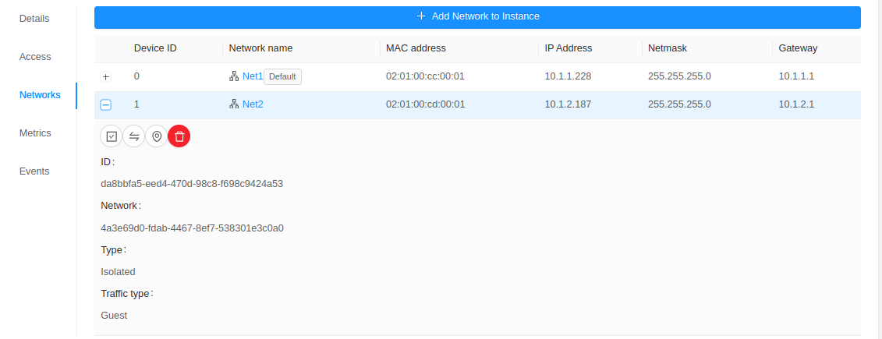Select the Networks tab

(x=40, y=95)
